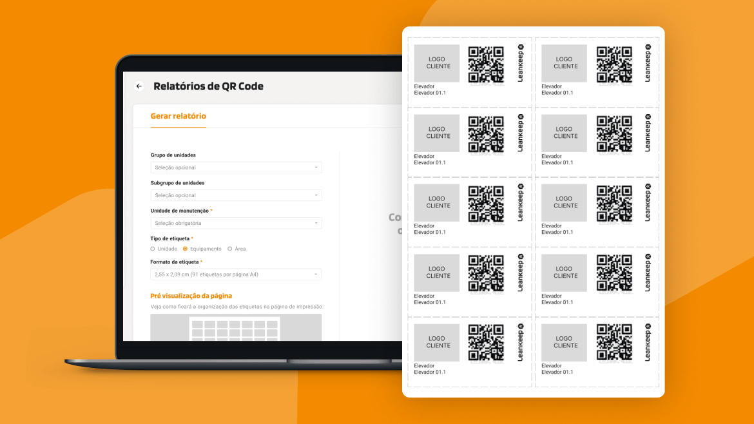Expand the Subgrupo de unidades dropdown
The width and height of the screenshot is (754, 424).
coord(236,195)
